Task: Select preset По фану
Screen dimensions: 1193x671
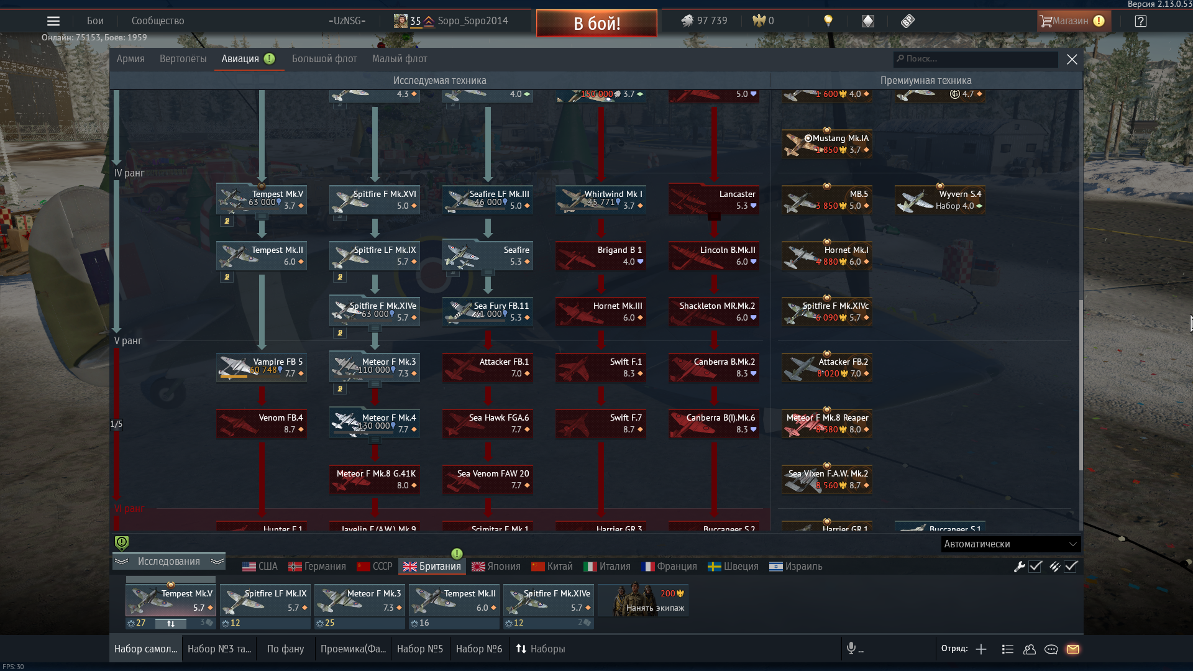Action: 285,649
